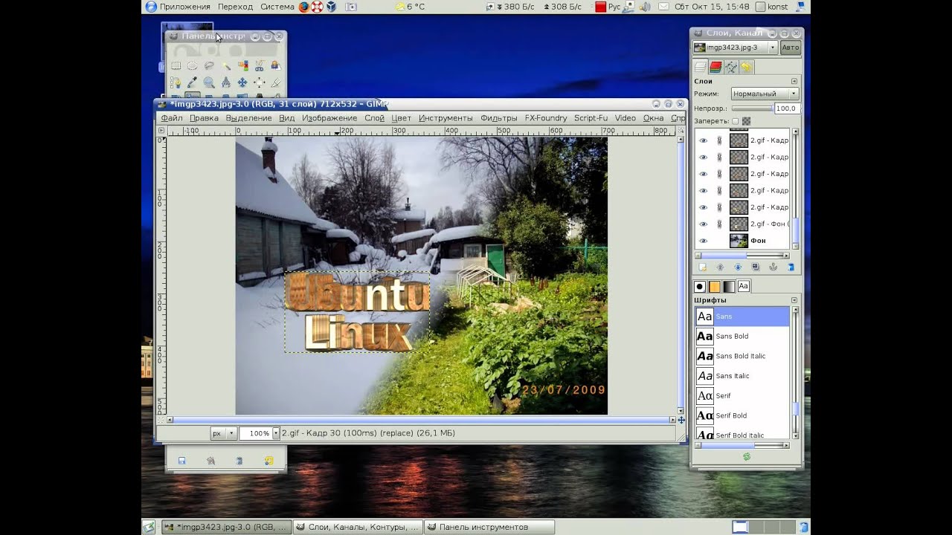The height and width of the screenshot is (535, 952).
Task: Open the FX-Foundry menu
Action: pyautogui.click(x=546, y=118)
